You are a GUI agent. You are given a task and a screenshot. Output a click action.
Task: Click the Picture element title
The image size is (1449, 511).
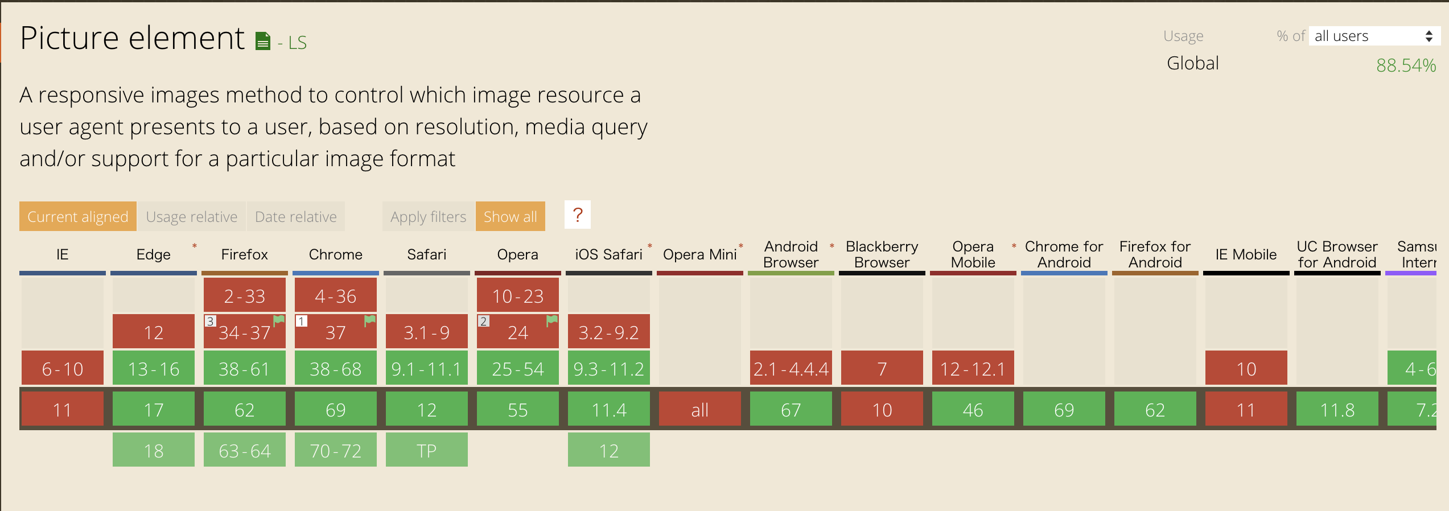click(132, 38)
